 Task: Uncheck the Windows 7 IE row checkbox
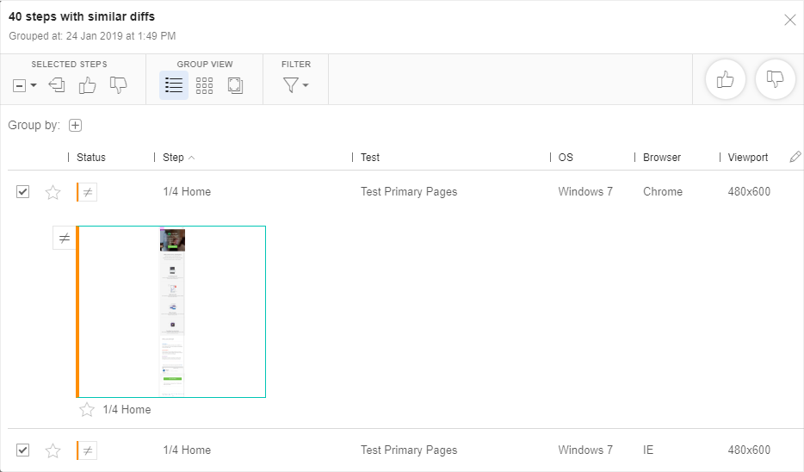click(23, 450)
